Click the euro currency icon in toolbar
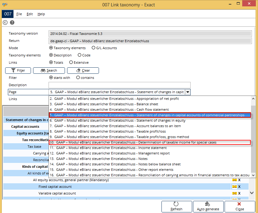The width and height of the screenshot is (258, 213). (5, 22)
